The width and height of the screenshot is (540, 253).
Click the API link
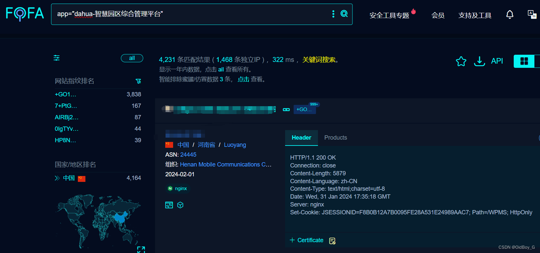tap(497, 61)
